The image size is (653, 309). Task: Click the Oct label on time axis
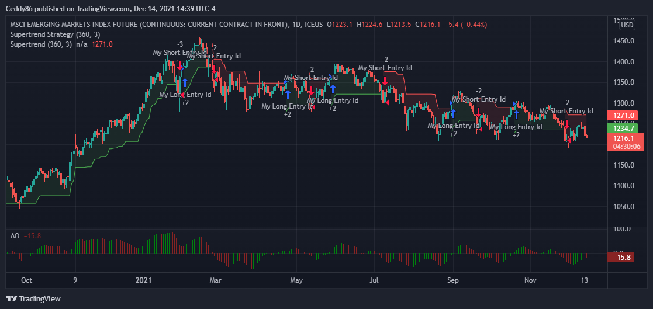pyautogui.click(x=27, y=280)
